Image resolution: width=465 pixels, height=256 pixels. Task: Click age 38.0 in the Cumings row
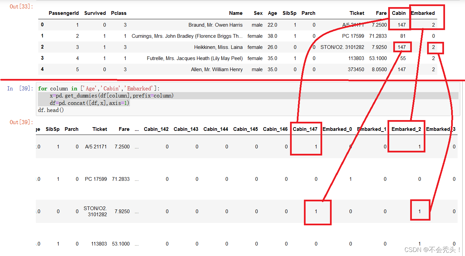pos(272,36)
